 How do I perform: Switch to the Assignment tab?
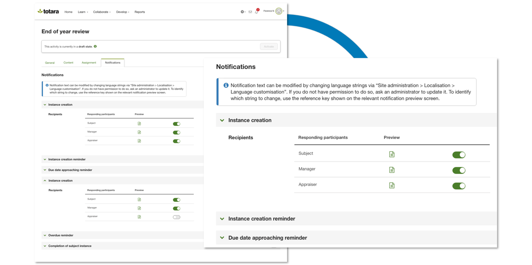pos(89,62)
